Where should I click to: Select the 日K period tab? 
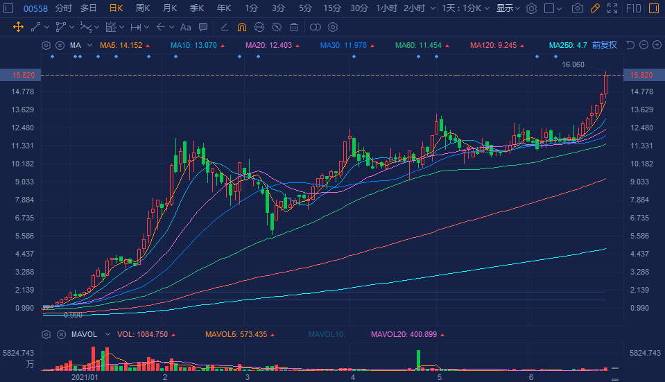pos(116,8)
